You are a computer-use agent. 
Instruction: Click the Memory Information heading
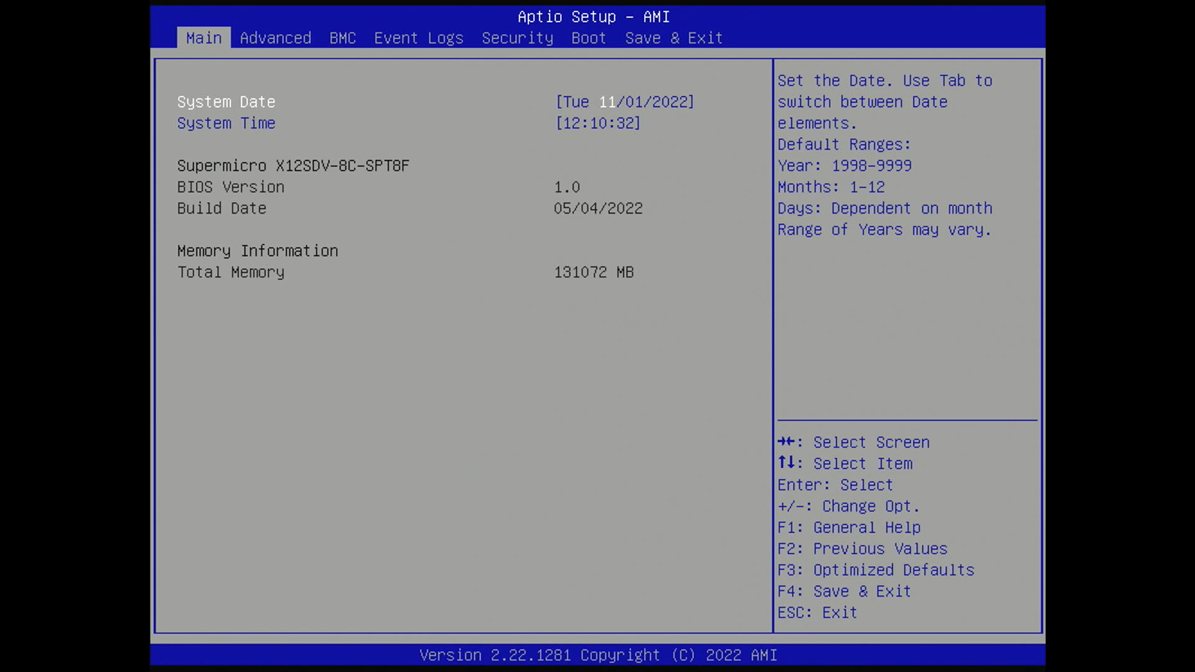(258, 251)
